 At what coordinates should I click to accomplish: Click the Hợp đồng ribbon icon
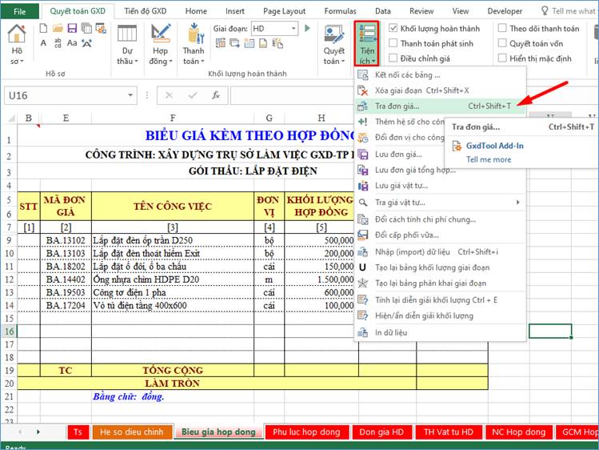159,44
